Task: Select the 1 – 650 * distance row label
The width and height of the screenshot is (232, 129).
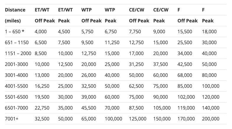Action: pyautogui.click(x=14, y=32)
